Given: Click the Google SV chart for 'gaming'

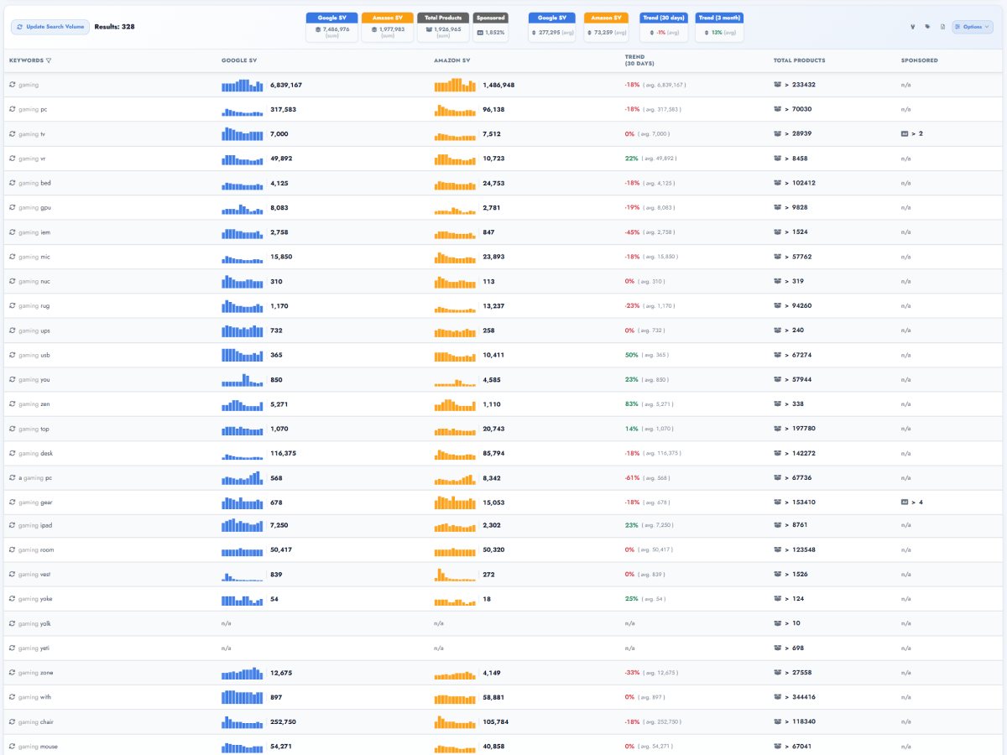Looking at the screenshot, I should (x=243, y=85).
